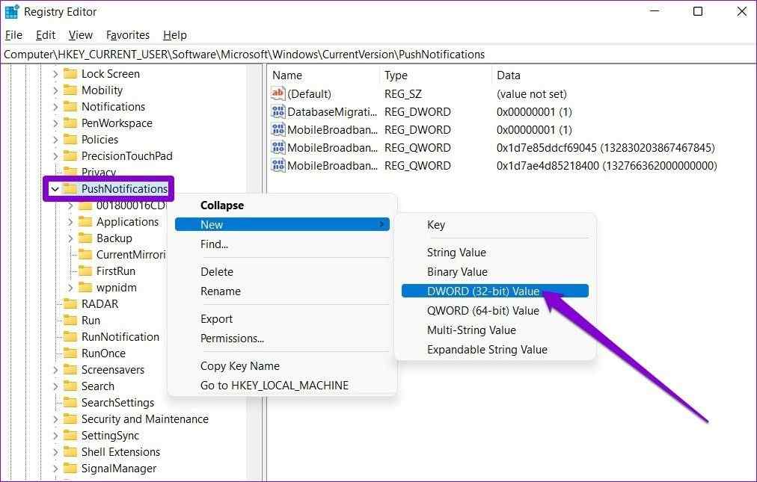757x482 pixels.
Task: Click the RADAR folder icon
Action: point(70,303)
